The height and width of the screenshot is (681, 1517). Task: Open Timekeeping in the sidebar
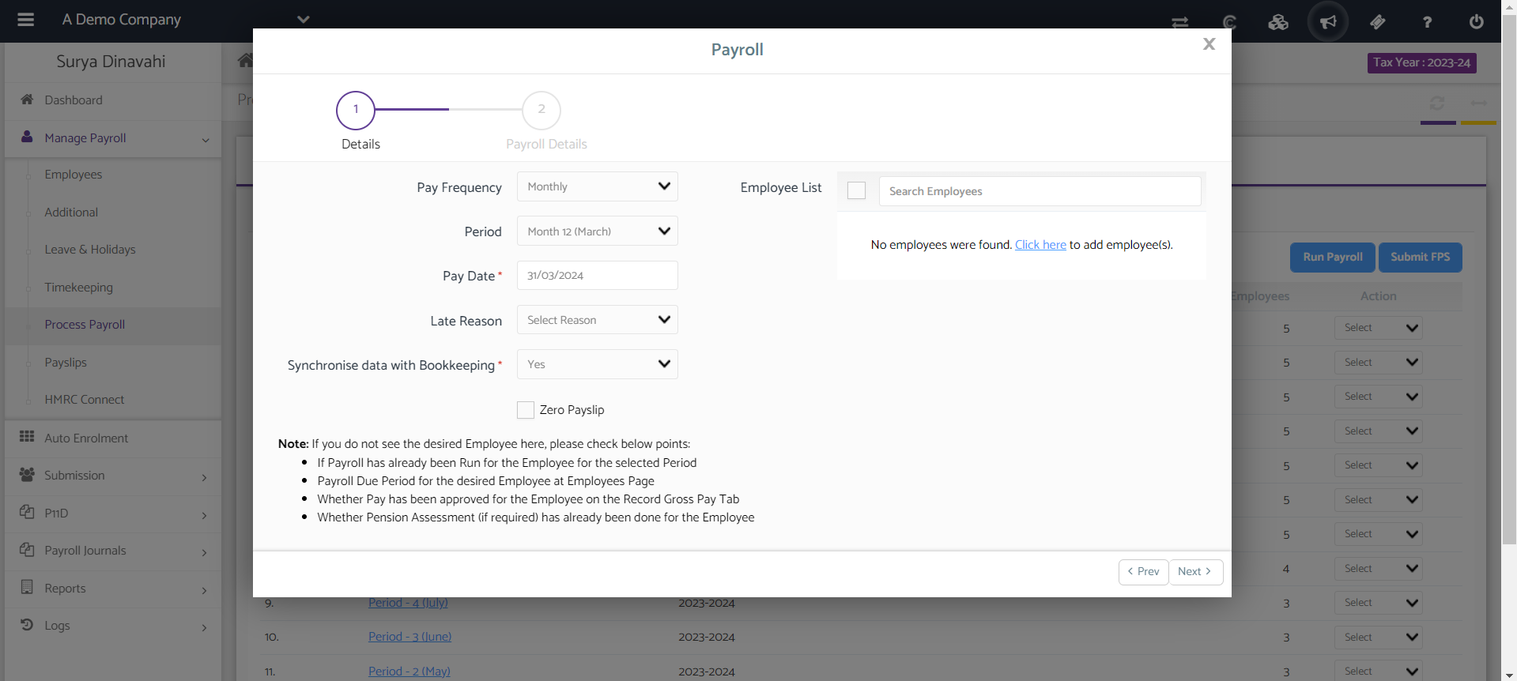(78, 288)
